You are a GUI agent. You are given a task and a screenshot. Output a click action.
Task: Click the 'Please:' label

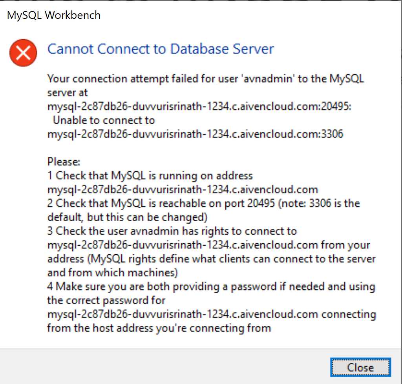click(x=64, y=162)
